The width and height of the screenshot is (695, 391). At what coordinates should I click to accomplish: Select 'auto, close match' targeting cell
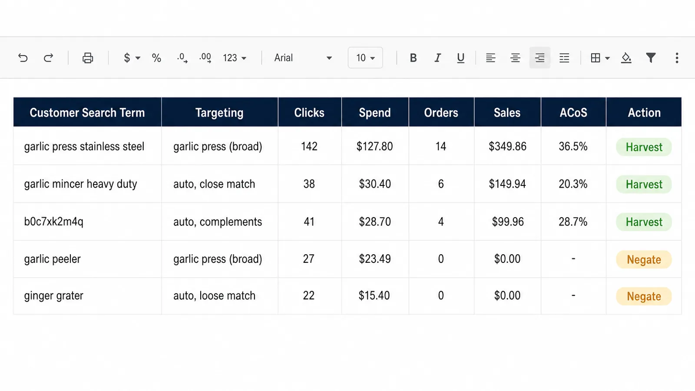[219, 184]
